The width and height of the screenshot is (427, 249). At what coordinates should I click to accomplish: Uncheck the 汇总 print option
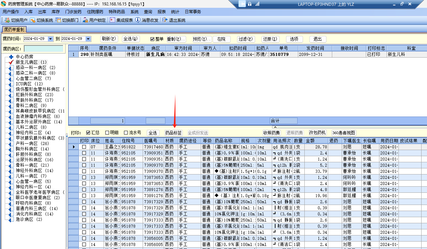[88, 133]
